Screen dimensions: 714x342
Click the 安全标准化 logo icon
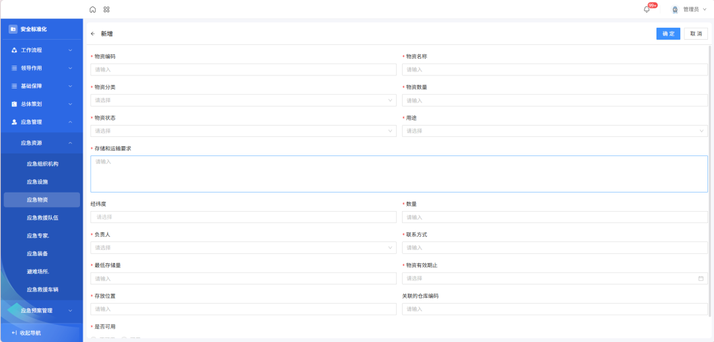13,29
